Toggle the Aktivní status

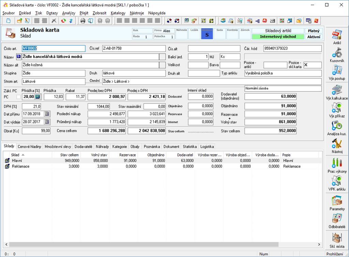(314, 37)
